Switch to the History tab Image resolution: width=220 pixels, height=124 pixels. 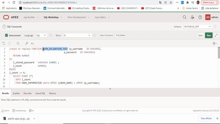pos(53,93)
